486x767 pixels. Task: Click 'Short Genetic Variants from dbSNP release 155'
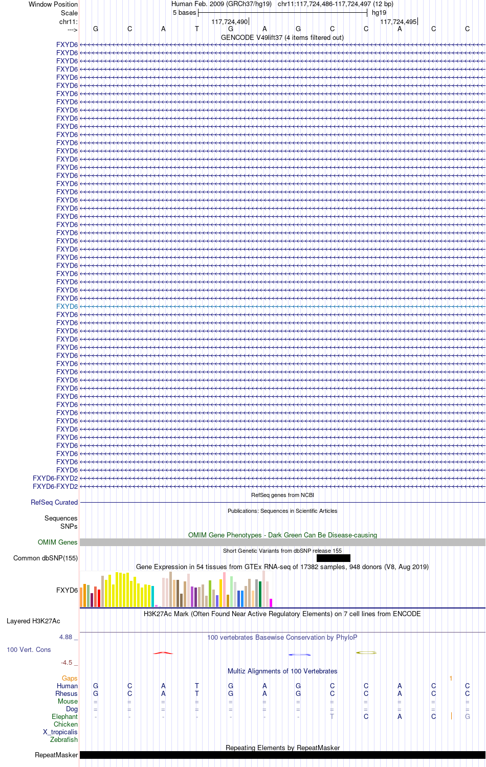click(x=282, y=551)
